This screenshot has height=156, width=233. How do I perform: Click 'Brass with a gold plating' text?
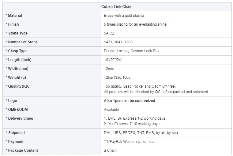[124, 16]
